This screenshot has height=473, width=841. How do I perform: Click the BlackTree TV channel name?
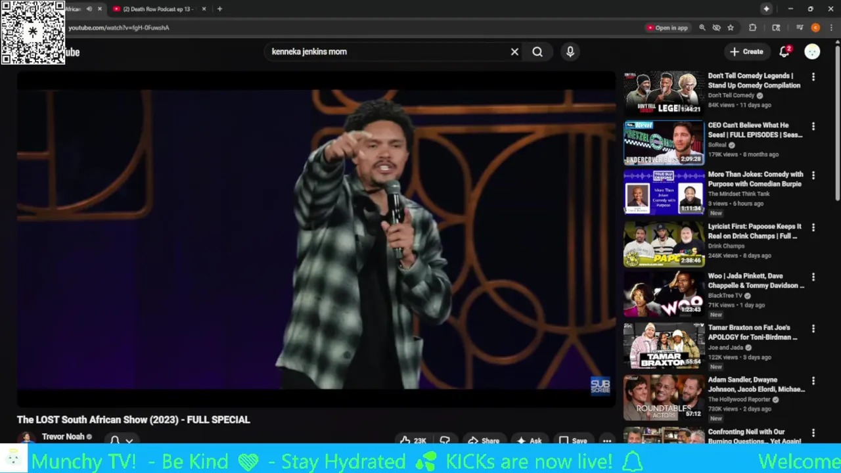click(725, 296)
